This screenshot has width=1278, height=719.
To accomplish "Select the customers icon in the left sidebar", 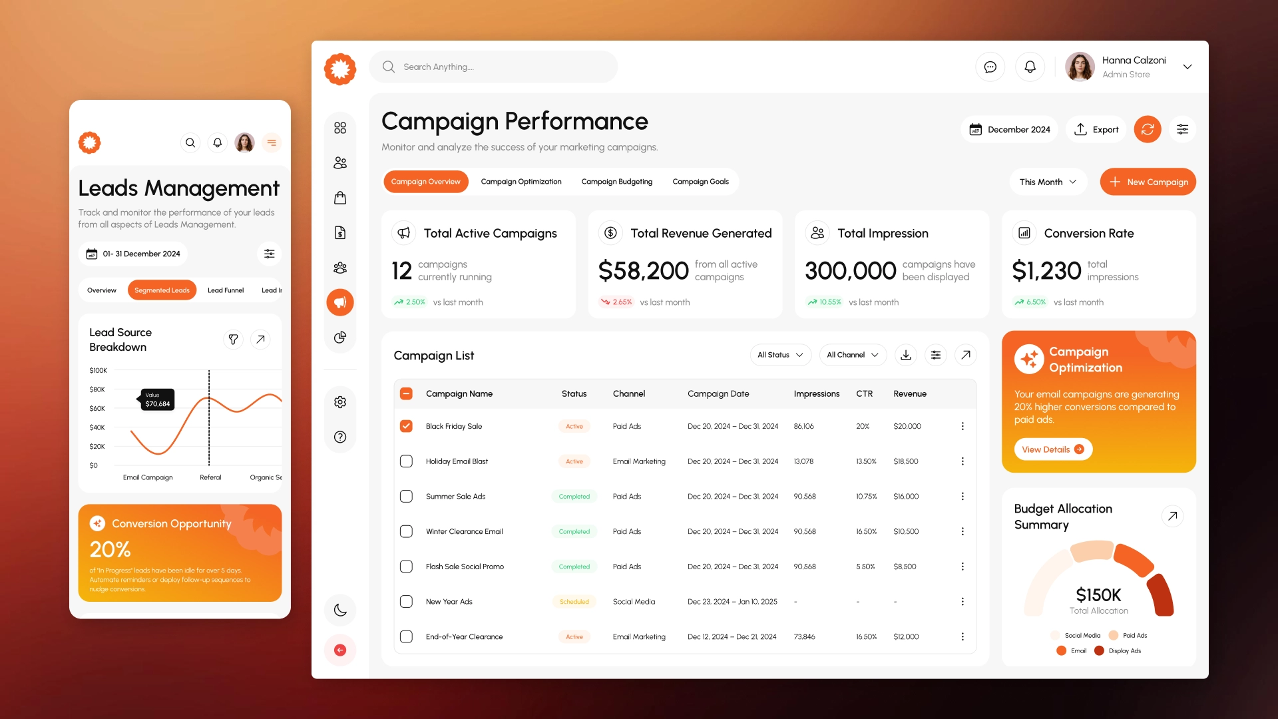I will (340, 162).
